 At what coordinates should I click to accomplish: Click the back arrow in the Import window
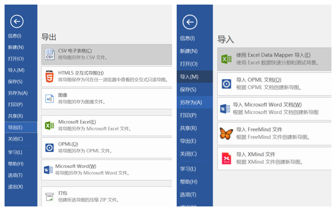pyautogui.click(x=189, y=22)
